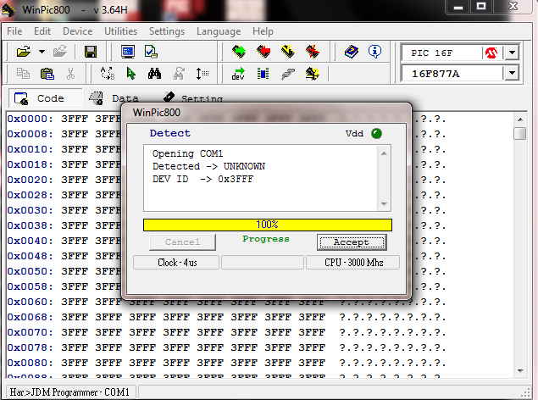Click the address 0x0078: row label
Viewport: 538px width, 400px height.
click(x=31, y=347)
